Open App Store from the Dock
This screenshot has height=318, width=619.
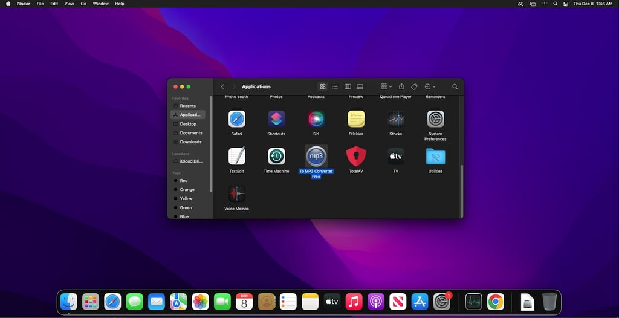click(x=420, y=302)
